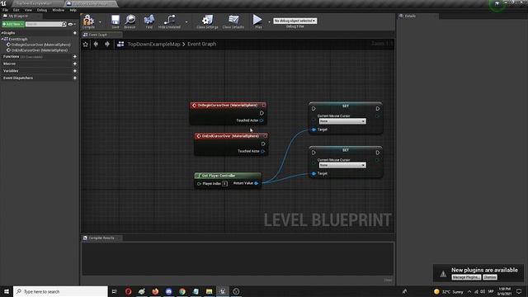
Task: Collapse the Graphs section
Action: click(x=2, y=33)
